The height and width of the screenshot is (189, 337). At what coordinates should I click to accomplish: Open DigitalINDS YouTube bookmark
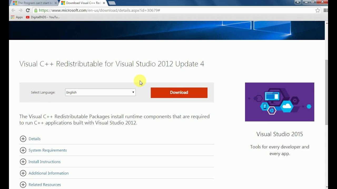[43, 17]
